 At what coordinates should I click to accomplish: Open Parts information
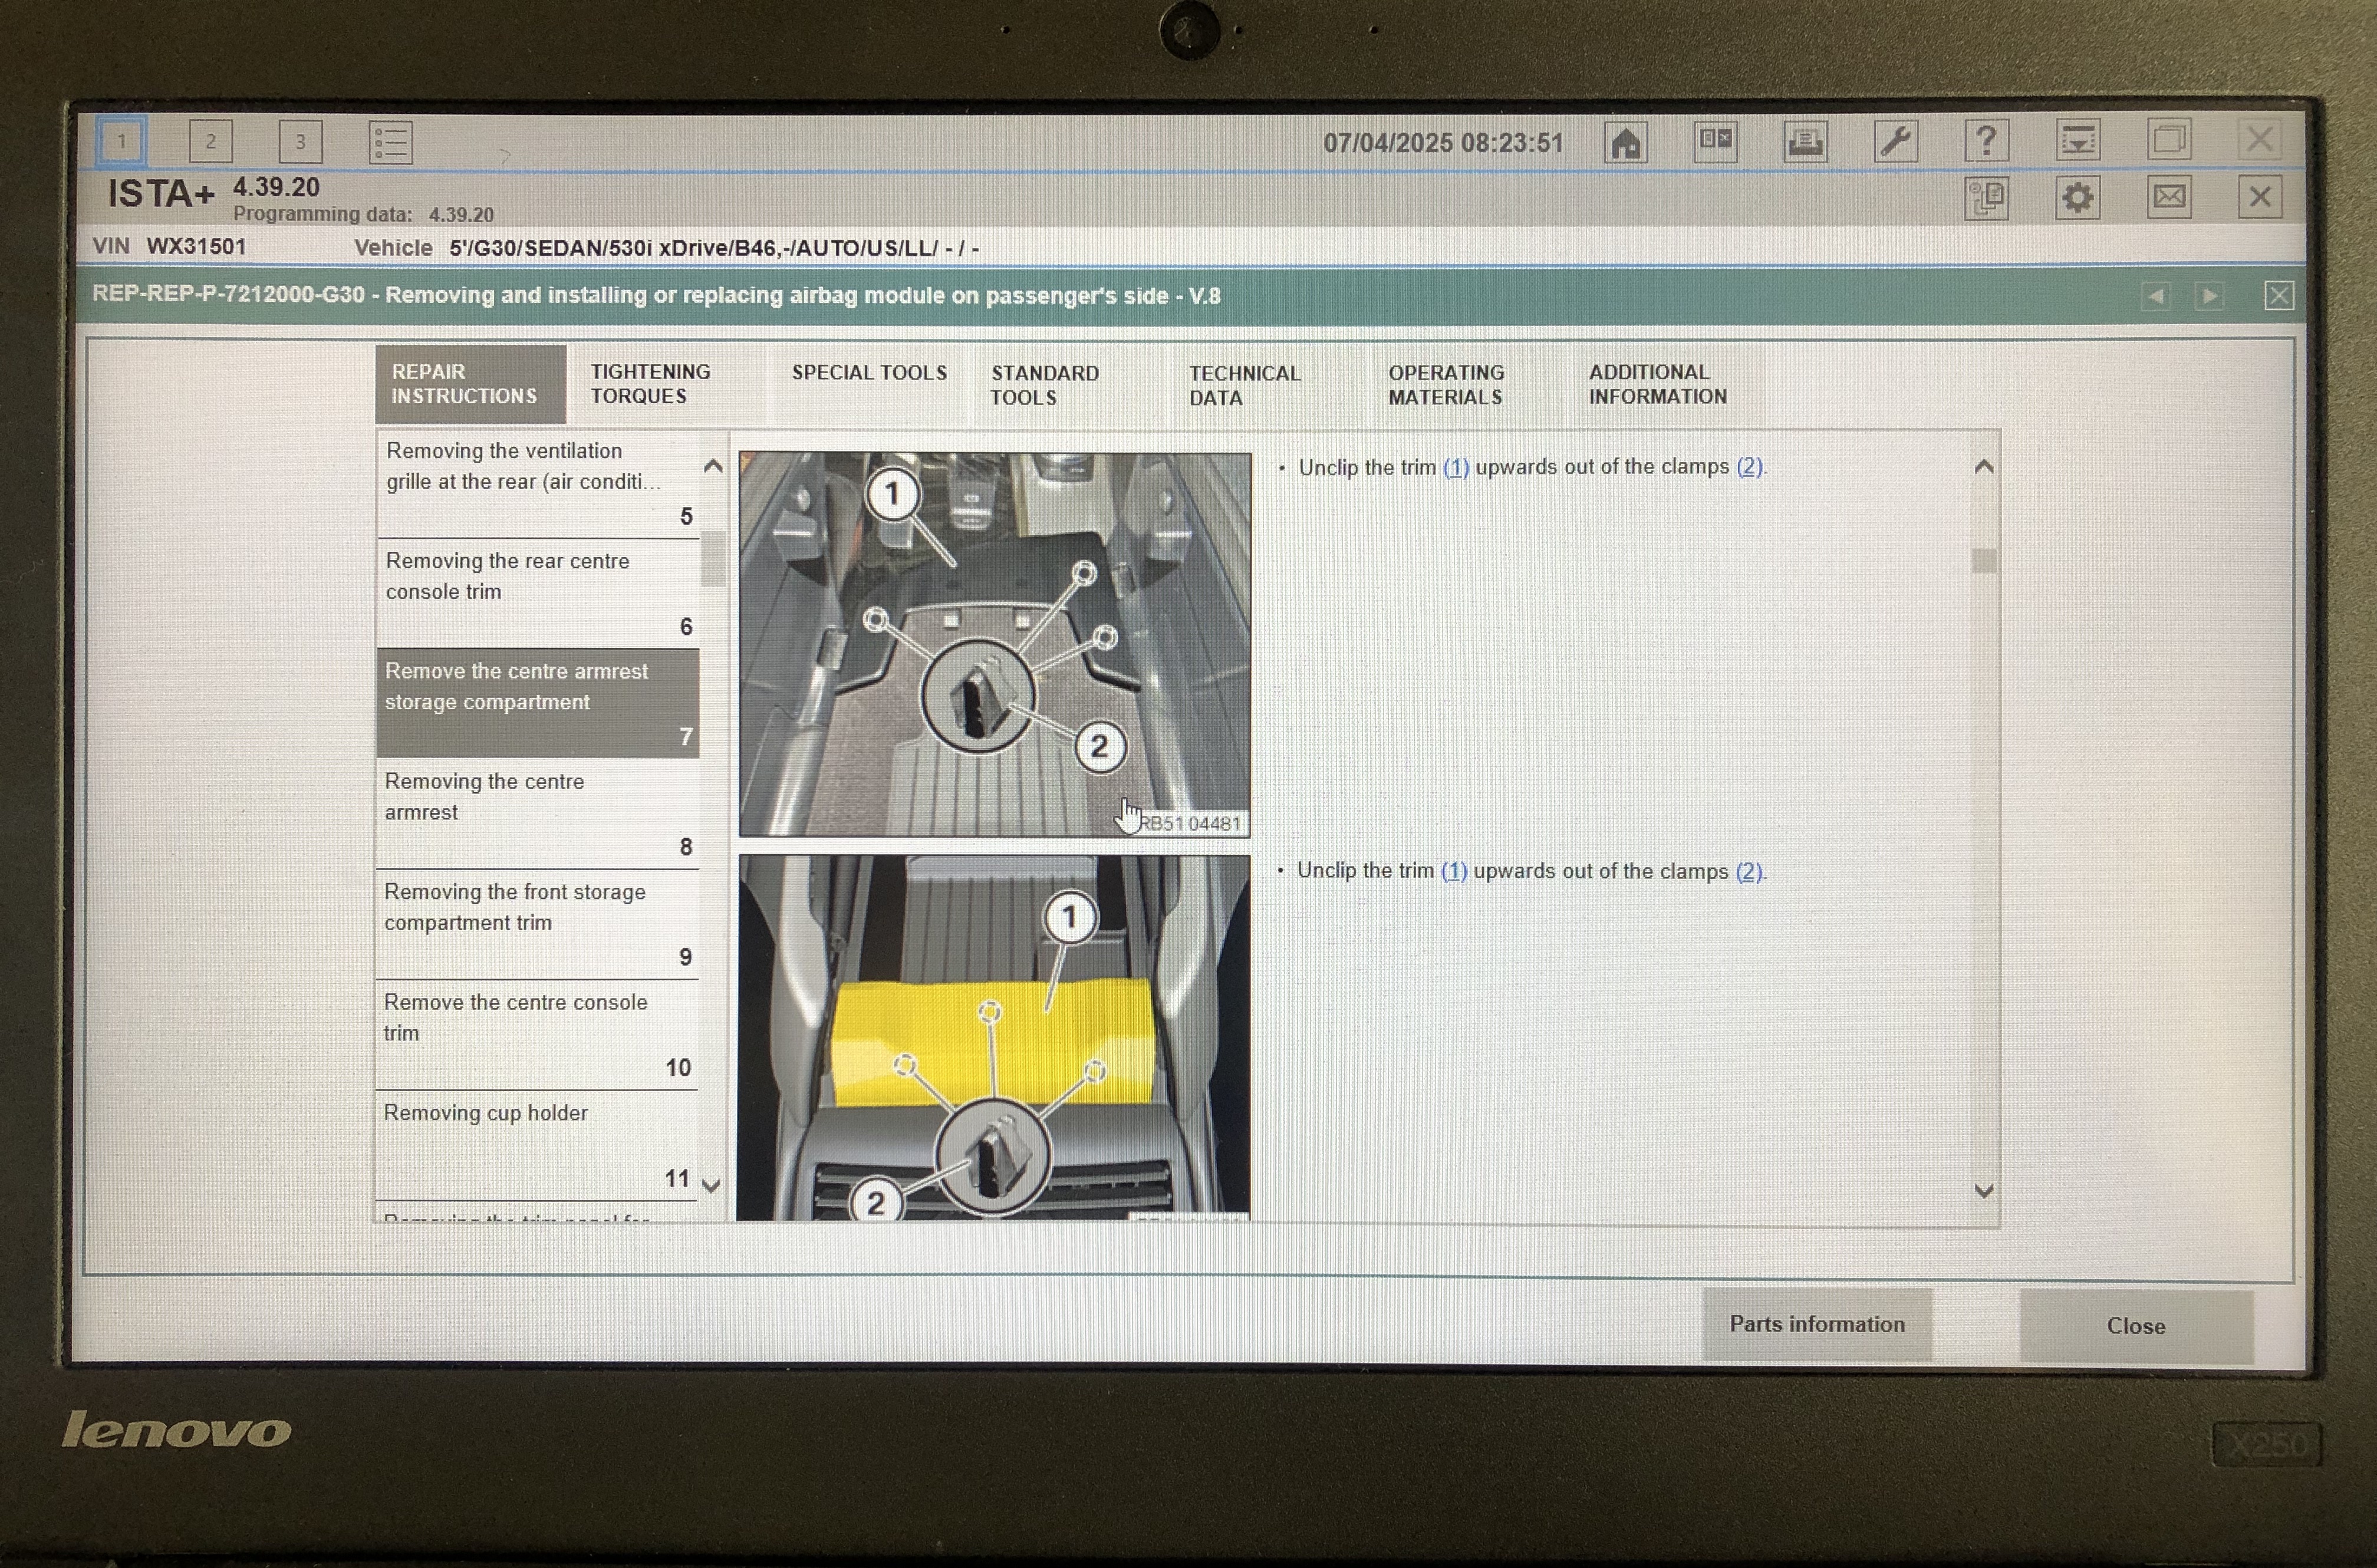(x=1817, y=1324)
